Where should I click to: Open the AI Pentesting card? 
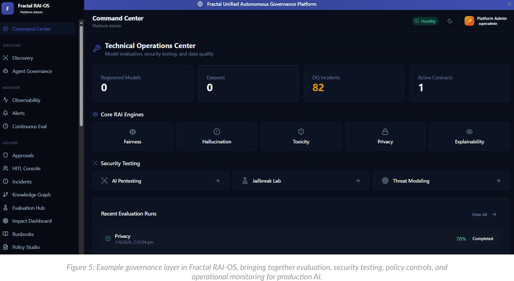[161, 181]
